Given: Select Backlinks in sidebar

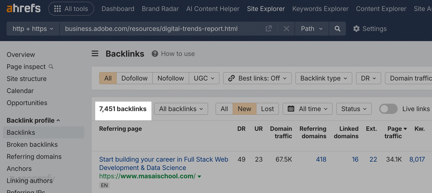Looking at the screenshot, I should 43,132.
